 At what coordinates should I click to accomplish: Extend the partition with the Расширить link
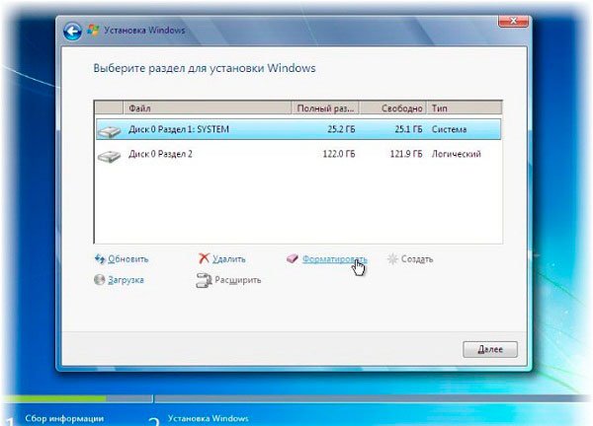tap(238, 280)
